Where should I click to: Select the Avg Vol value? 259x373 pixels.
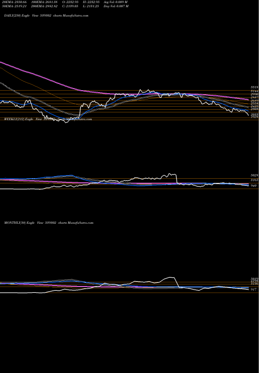[x=116, y=2]
